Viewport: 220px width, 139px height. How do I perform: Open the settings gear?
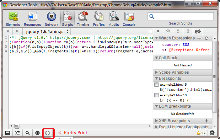tap(212, 133)
